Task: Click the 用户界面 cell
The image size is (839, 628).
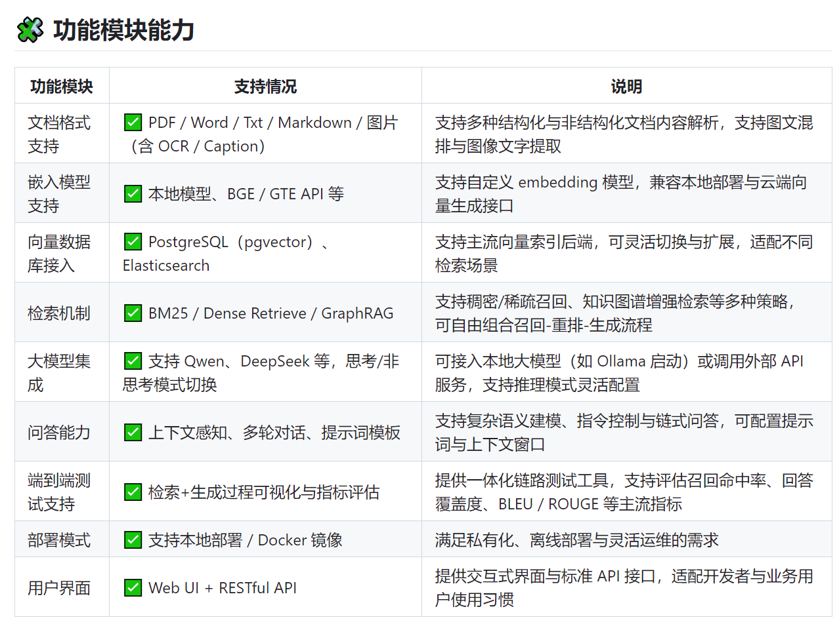Action: [x=62, y=587]
